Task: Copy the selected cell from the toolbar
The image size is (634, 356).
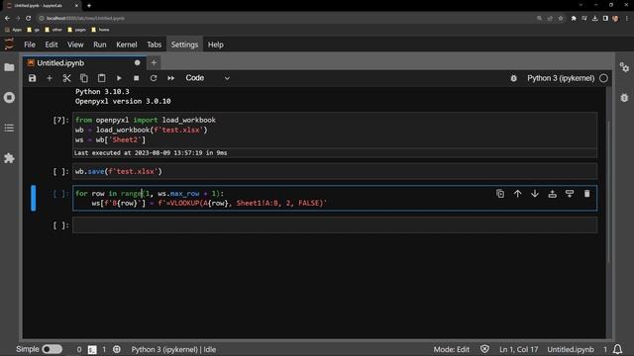Action: (x=84, y=78)
